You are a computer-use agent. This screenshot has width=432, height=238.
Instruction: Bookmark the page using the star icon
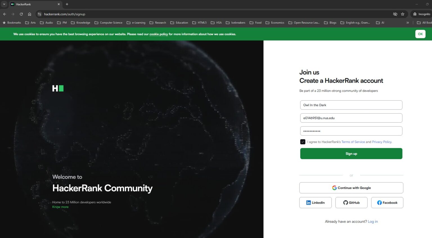(x=403, y=14)
